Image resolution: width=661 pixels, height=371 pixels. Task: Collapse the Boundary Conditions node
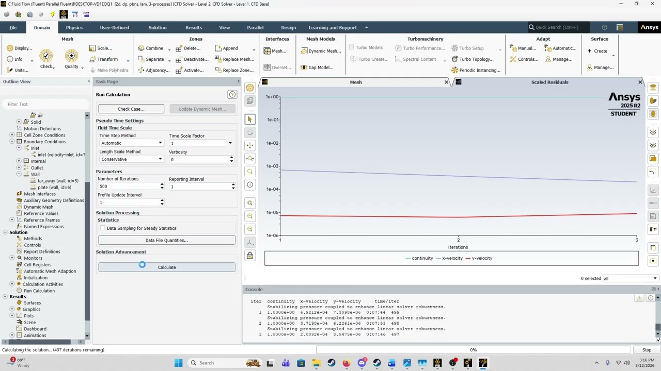click(12, 142)
